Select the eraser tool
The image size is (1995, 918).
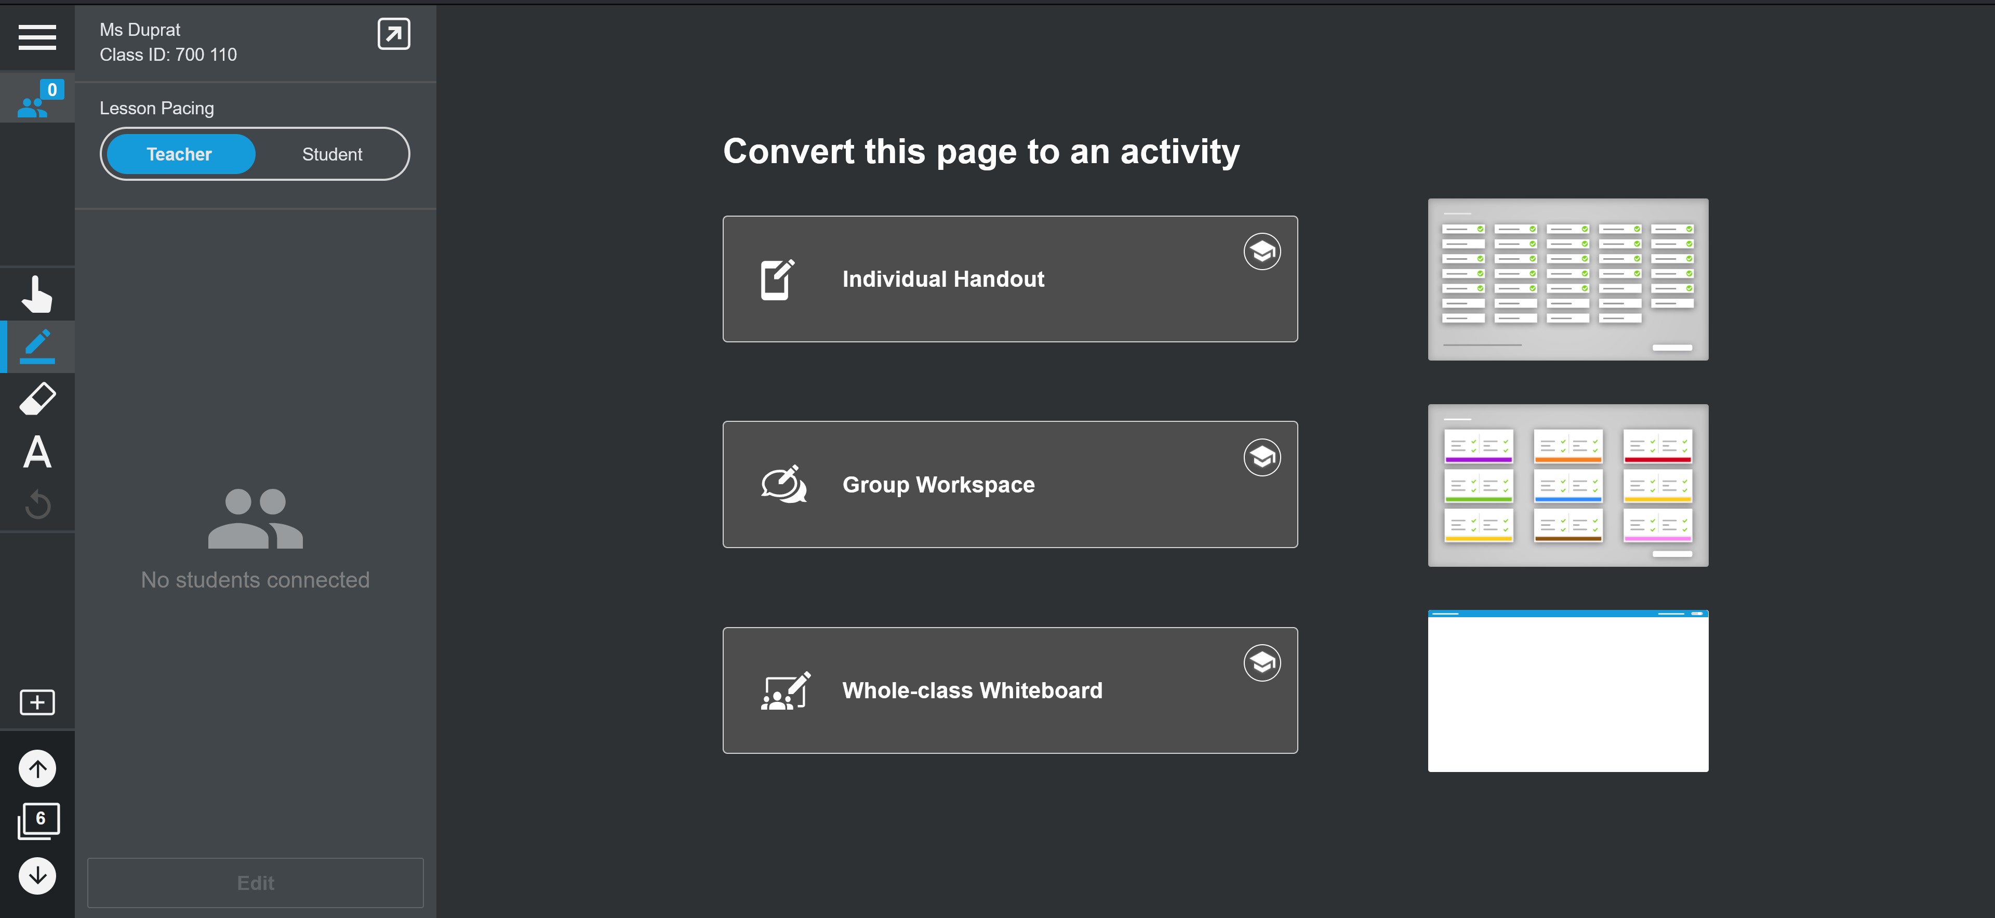(x=37, y=399)
